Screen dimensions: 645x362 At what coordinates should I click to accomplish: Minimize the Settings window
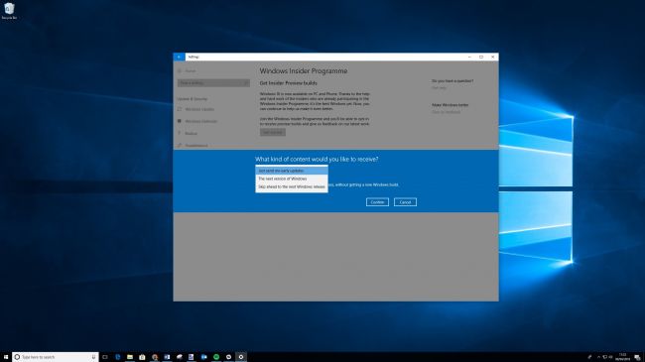469,57
